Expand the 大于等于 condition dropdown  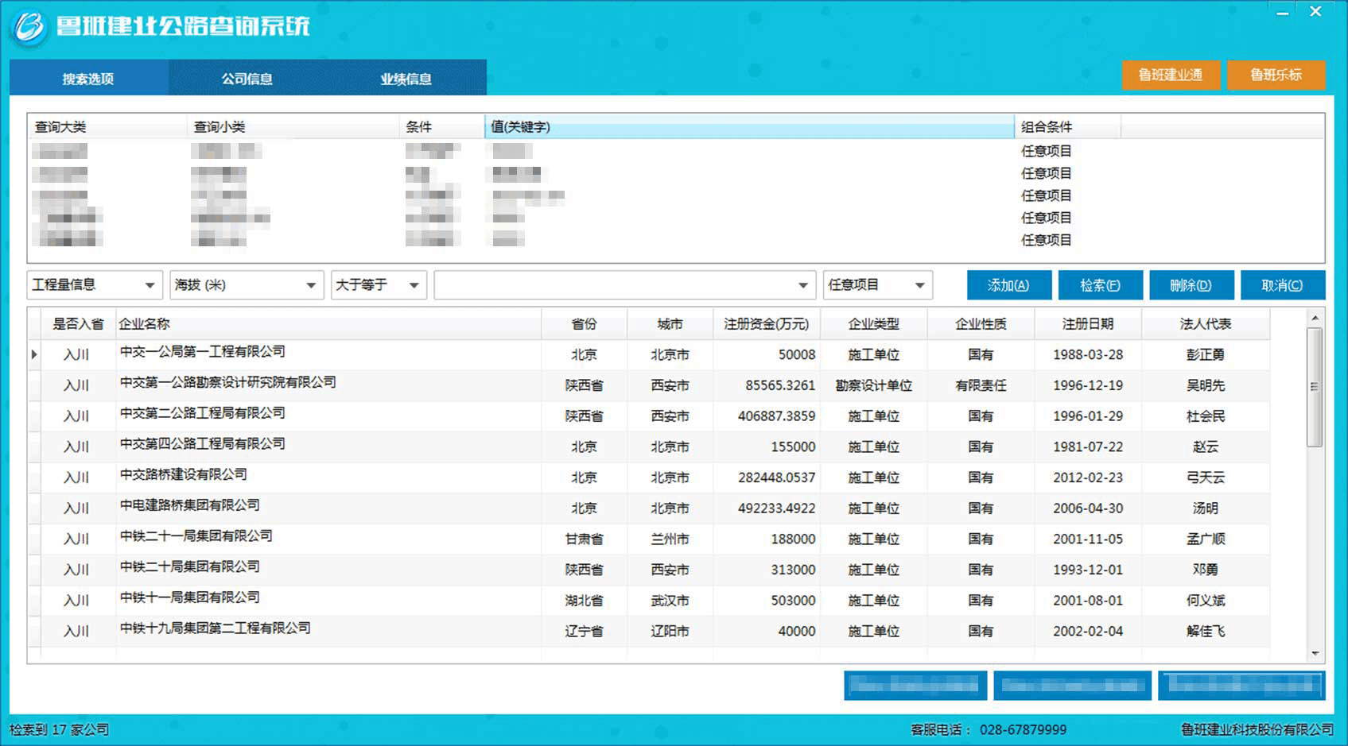pyautogui.click(x=379, y=284)
